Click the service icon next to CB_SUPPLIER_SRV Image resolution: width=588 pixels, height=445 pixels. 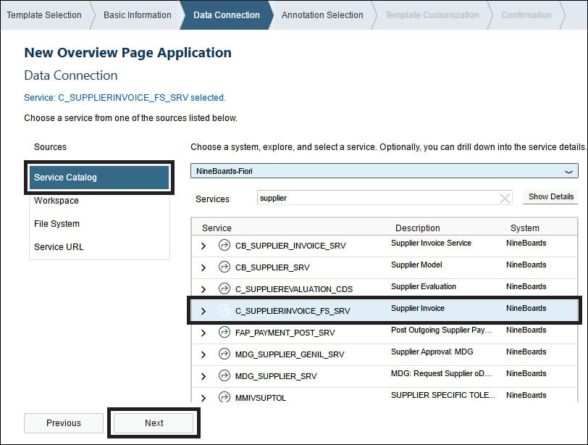point(224,267)
